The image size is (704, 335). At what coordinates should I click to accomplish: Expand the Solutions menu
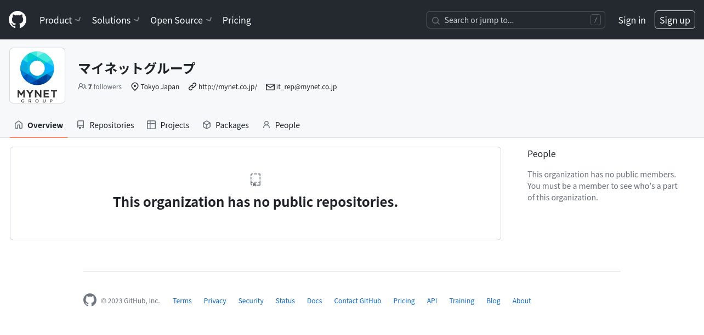click(116, 20)
